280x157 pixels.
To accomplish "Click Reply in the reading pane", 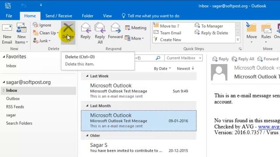I will pos(220,59).
